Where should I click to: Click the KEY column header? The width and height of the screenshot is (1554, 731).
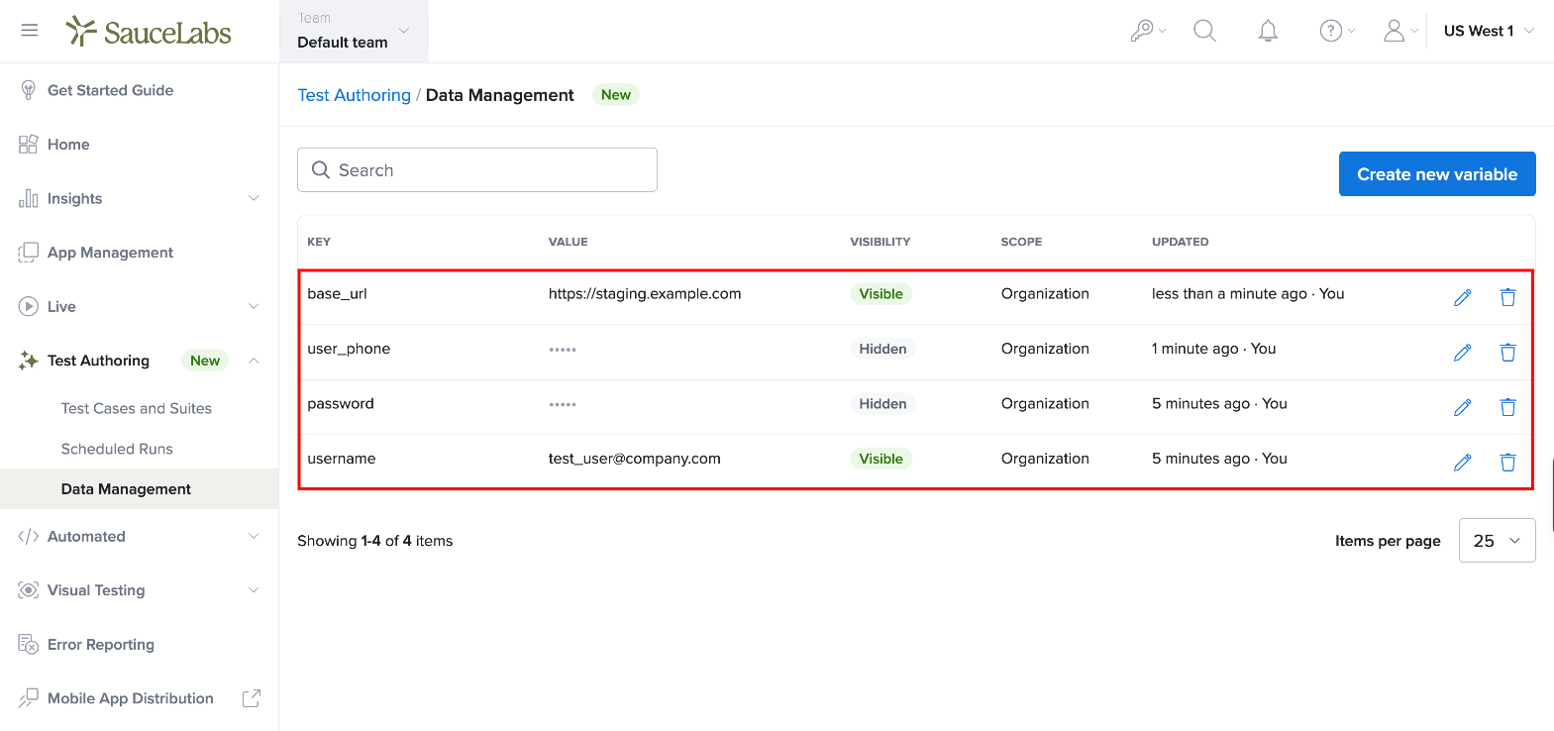coord(319,242)
